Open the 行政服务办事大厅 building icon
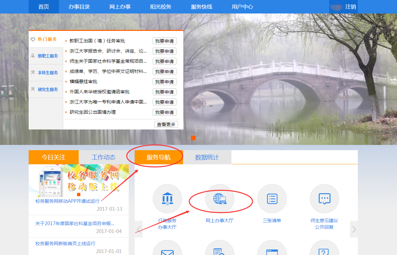 click(167, 199)
